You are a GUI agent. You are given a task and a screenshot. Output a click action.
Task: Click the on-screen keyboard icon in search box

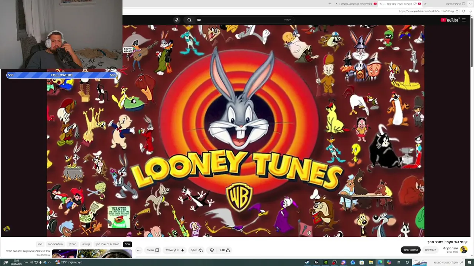click(x=199, y=20)
